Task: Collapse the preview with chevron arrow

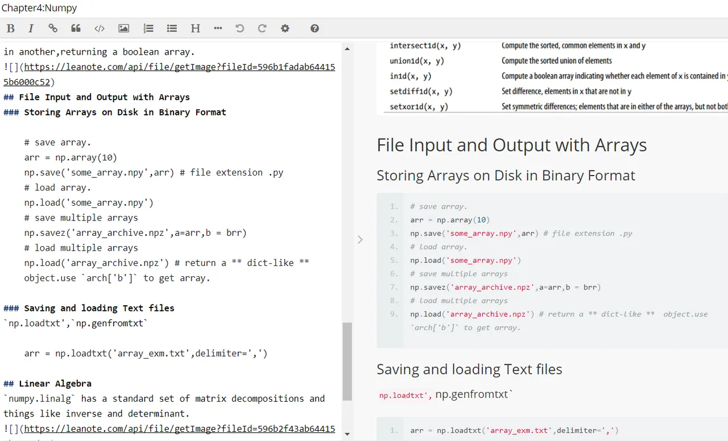Action: 359,240
